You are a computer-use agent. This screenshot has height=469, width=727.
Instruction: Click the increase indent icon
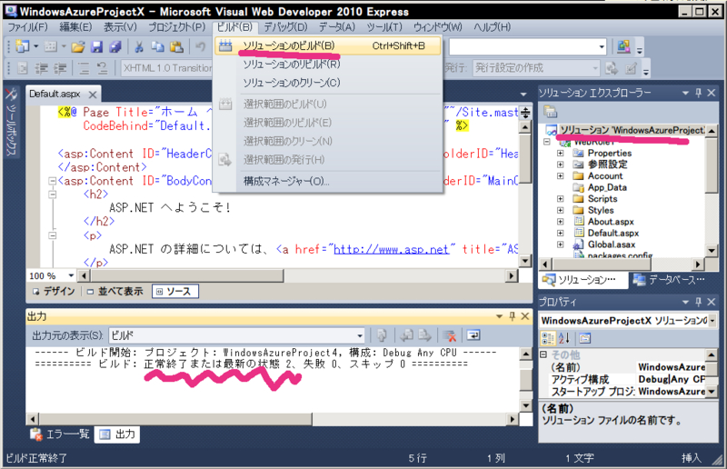pyautogui.click(x=60, y=69)
